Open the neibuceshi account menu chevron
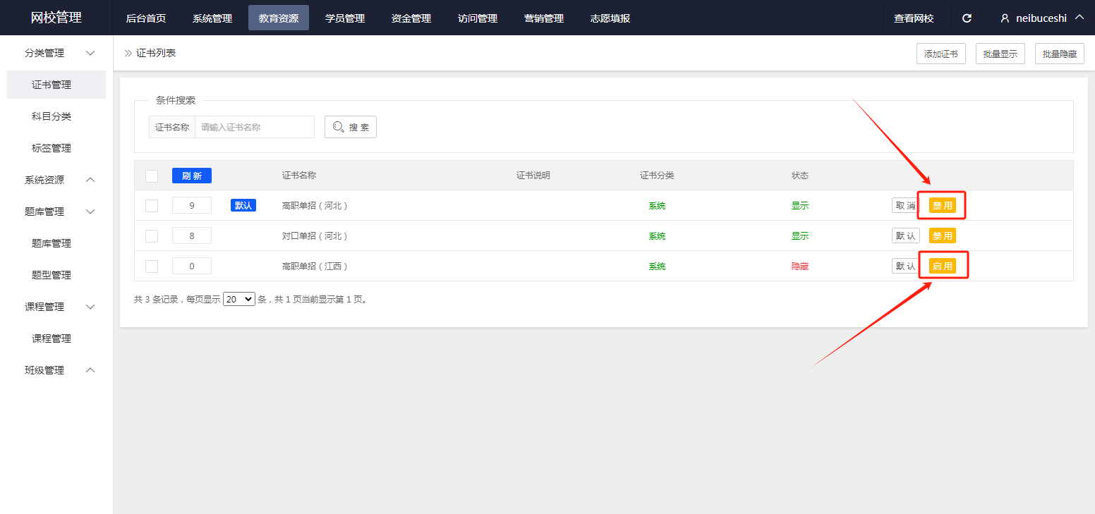 click(1079, 18)
